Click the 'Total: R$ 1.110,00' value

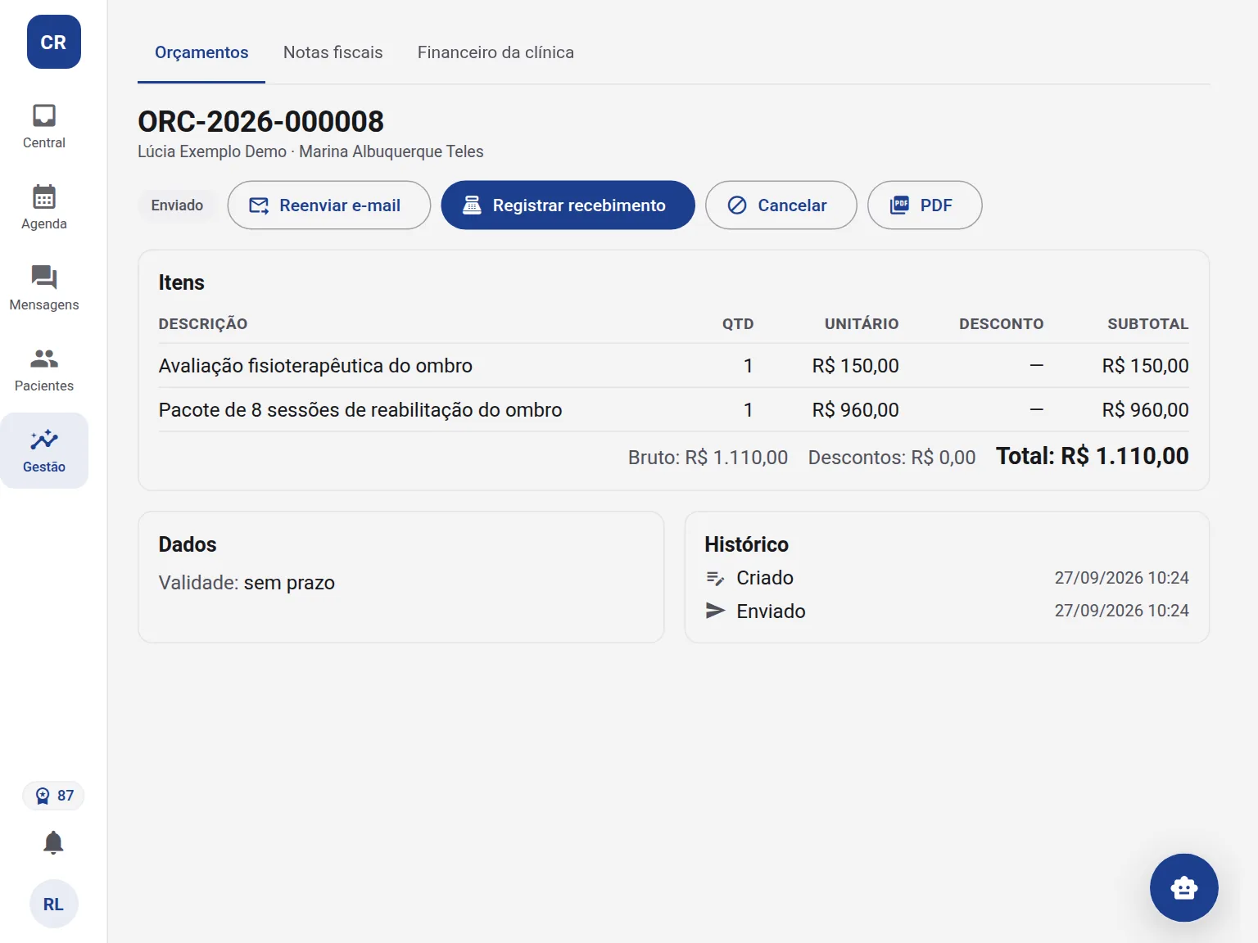pos(1092,456)
